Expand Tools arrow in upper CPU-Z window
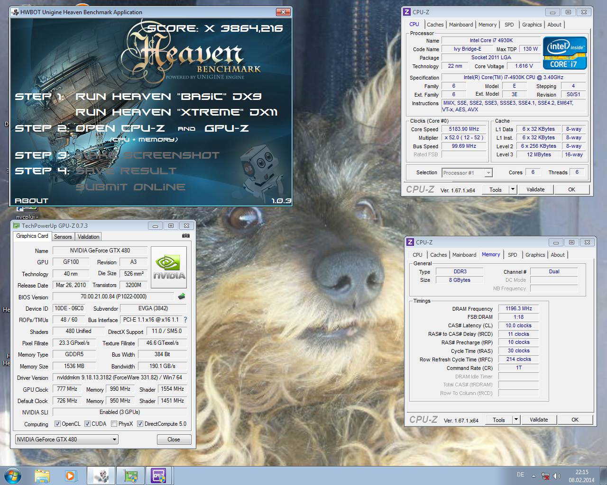The height and width of the screenshot is (485, 607). pos(512,189)
